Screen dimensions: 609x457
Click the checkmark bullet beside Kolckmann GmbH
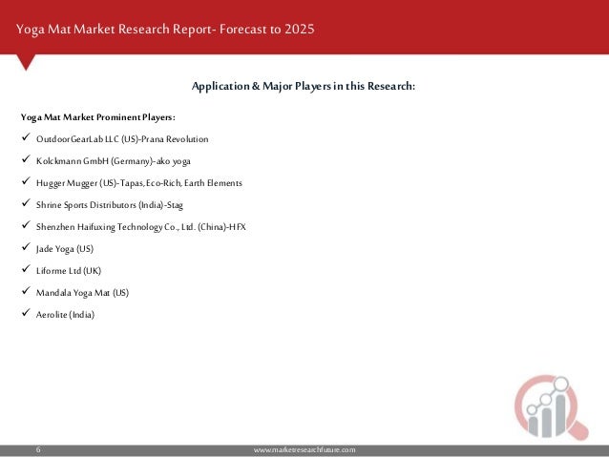click(x=26, y=158)
